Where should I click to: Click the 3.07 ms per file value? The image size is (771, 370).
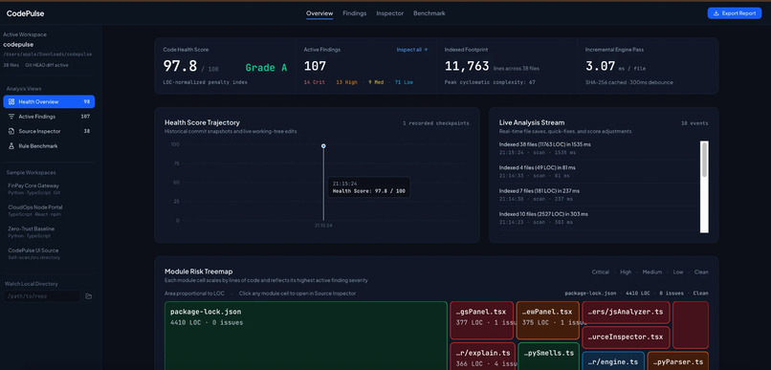click(600, 66)
